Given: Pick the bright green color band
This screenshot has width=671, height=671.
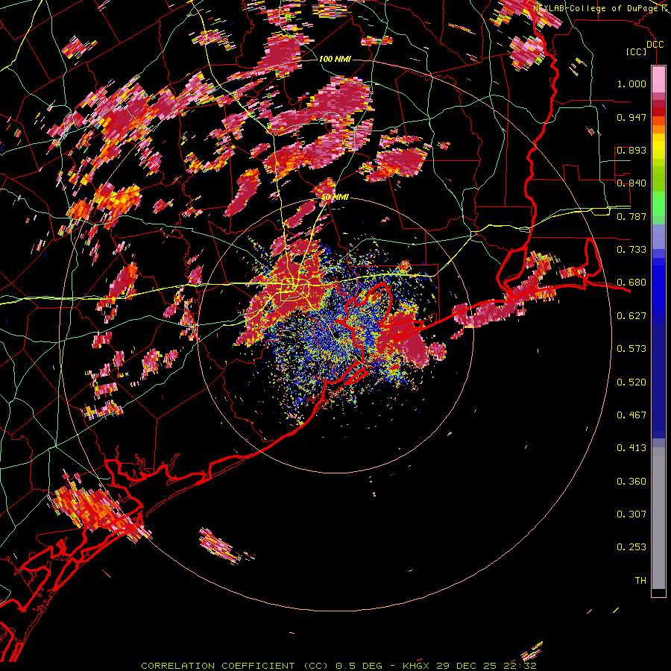Looking at the screenshot, I should pyautogui.click(x=658, y=204).
